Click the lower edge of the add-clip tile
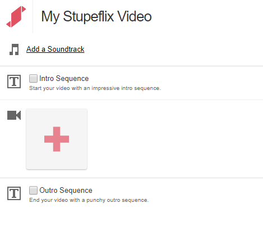263x226 pixels. click(x=57, y=168)
